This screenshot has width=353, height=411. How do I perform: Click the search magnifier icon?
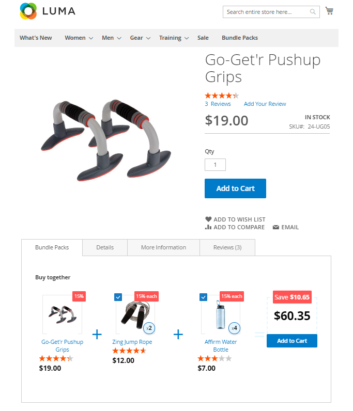tap(313, 12)
